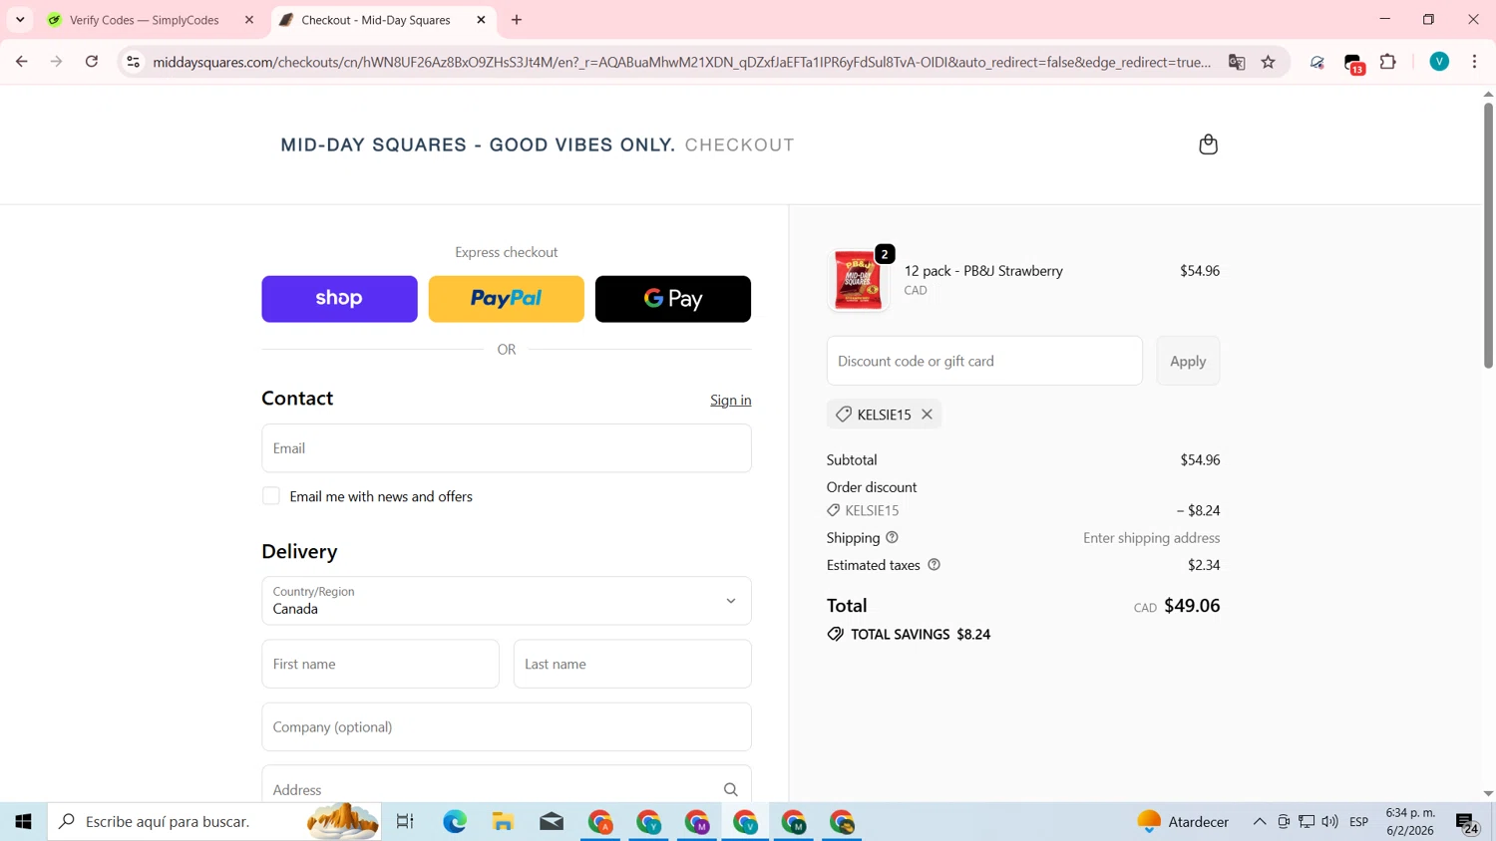This screenshot has width=1496, height=841.
Task: Open the Google Translate page icon
Action: tap(1237, 62)
